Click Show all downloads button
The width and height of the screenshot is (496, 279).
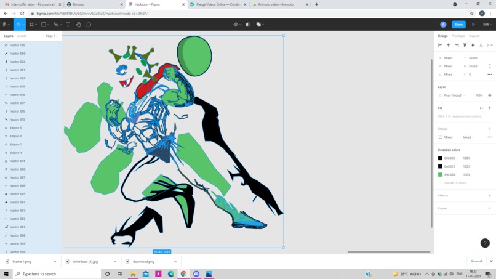pyautogui.click(x=476, y=261)
